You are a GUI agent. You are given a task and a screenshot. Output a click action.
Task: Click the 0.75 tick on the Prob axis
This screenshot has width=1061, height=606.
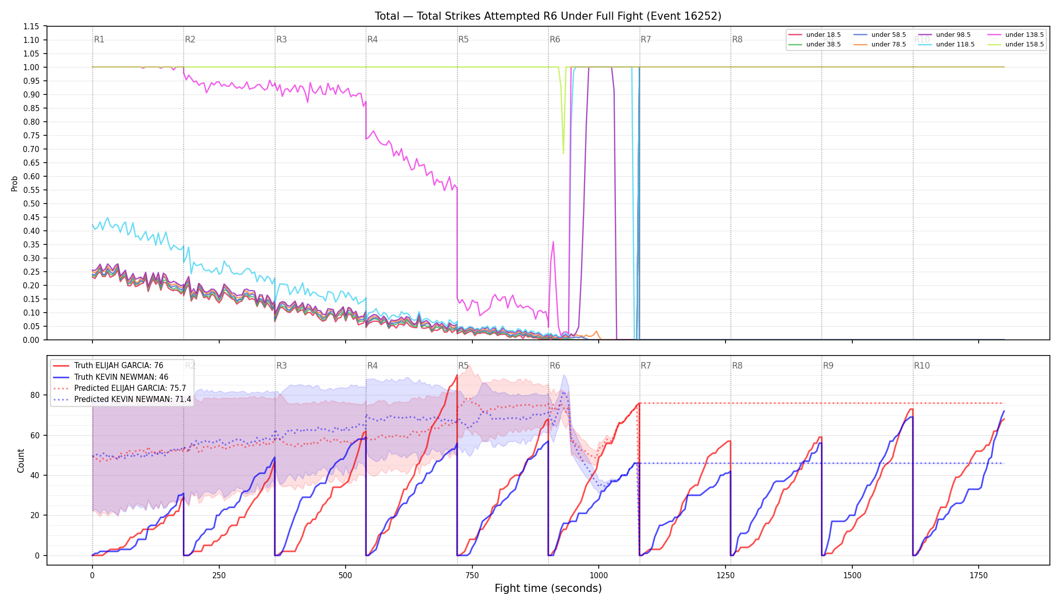[x=31, y=135]
